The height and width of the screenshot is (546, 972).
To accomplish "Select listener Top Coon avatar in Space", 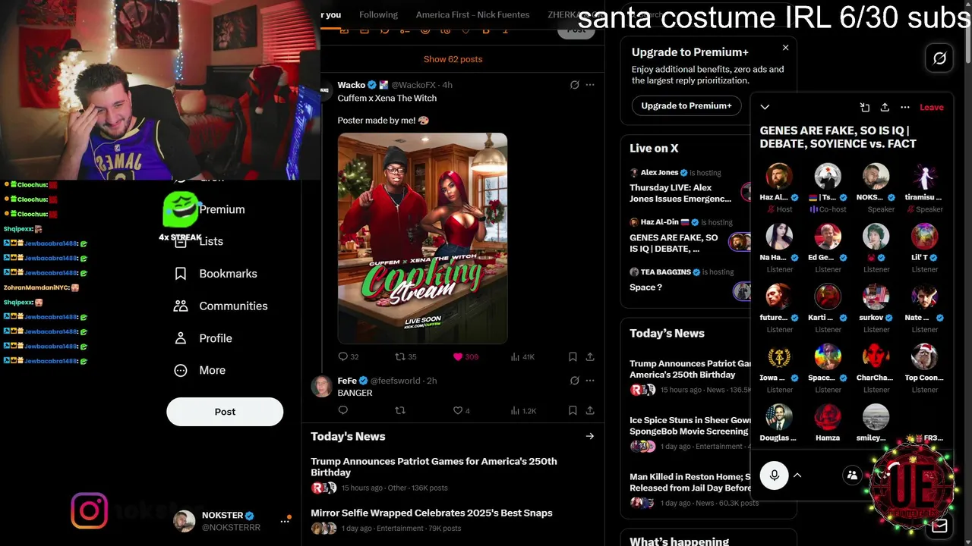I will click(x=924, y=356).
